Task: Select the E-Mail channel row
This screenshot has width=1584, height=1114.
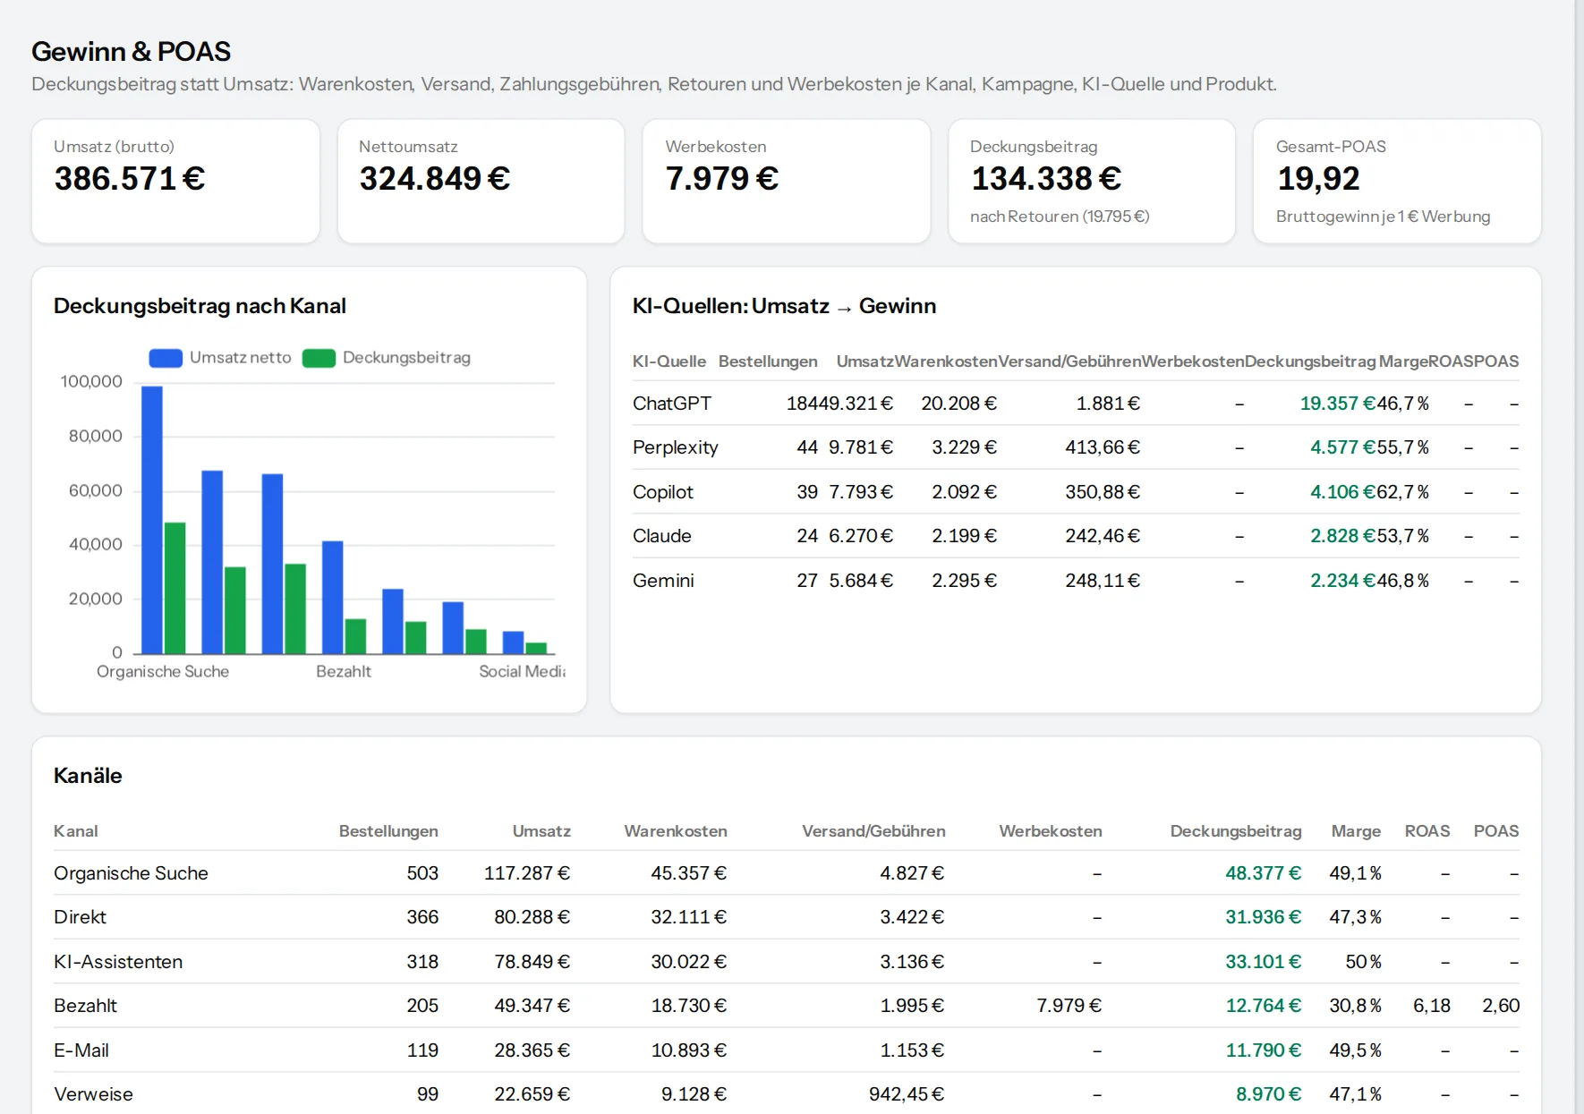Action: pos(787,1050)
